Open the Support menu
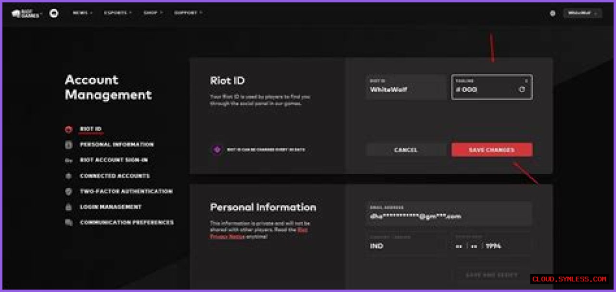The width and height of the screenshot is (616, 292). point(188,13)
